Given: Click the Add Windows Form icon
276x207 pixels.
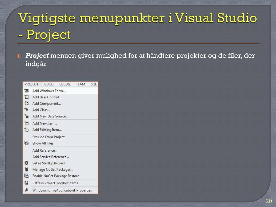Looking at the screenshot, I should tap(26, 91).
